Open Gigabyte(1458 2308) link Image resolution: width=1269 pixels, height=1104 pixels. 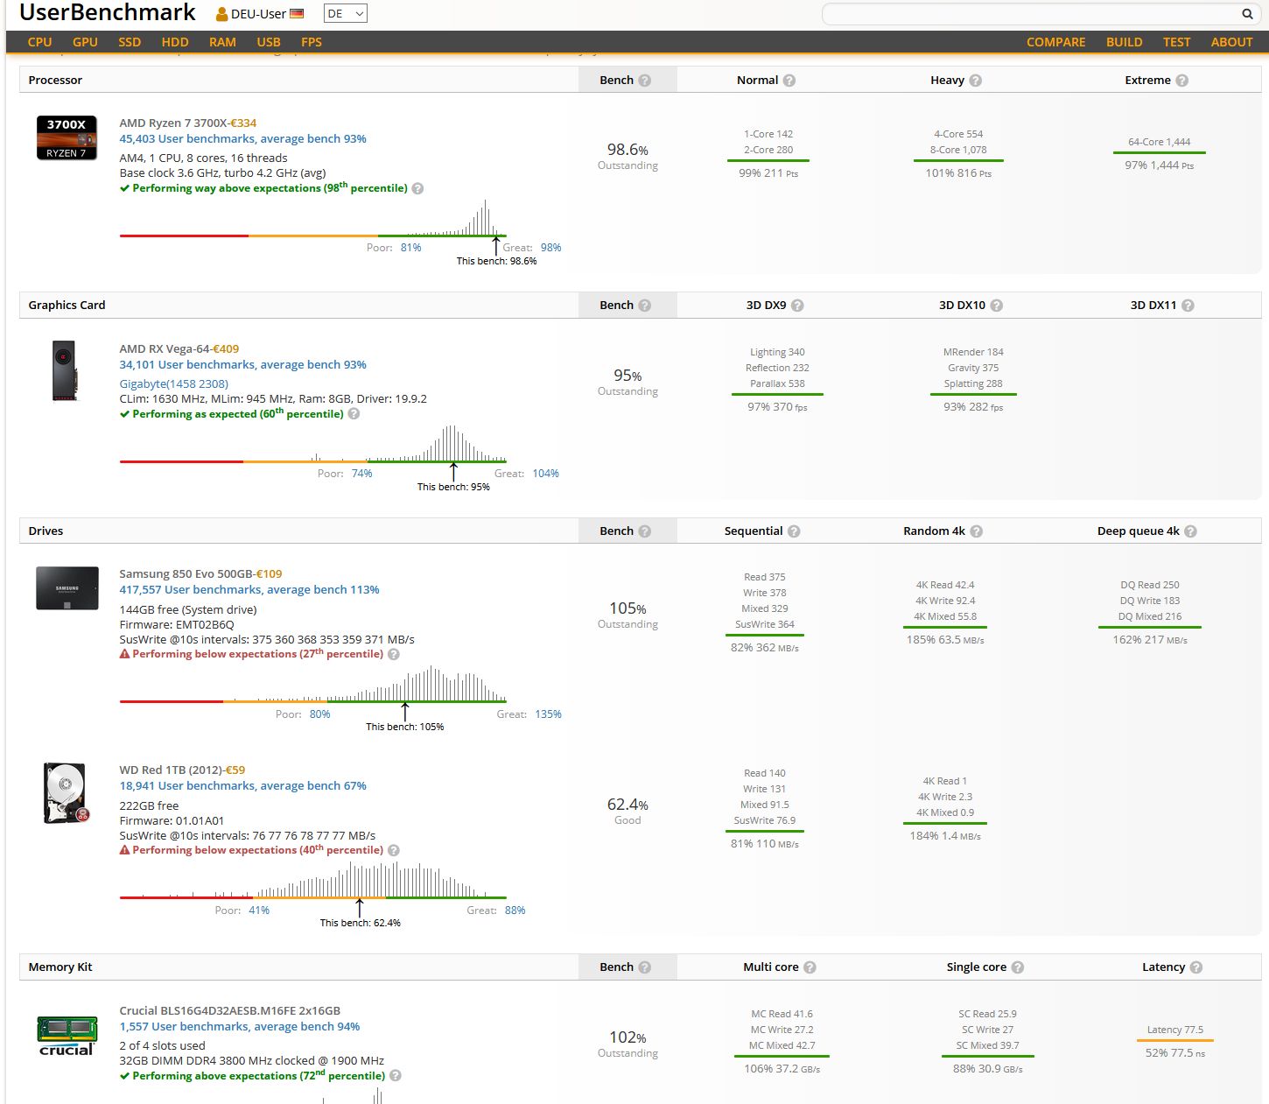173,384
